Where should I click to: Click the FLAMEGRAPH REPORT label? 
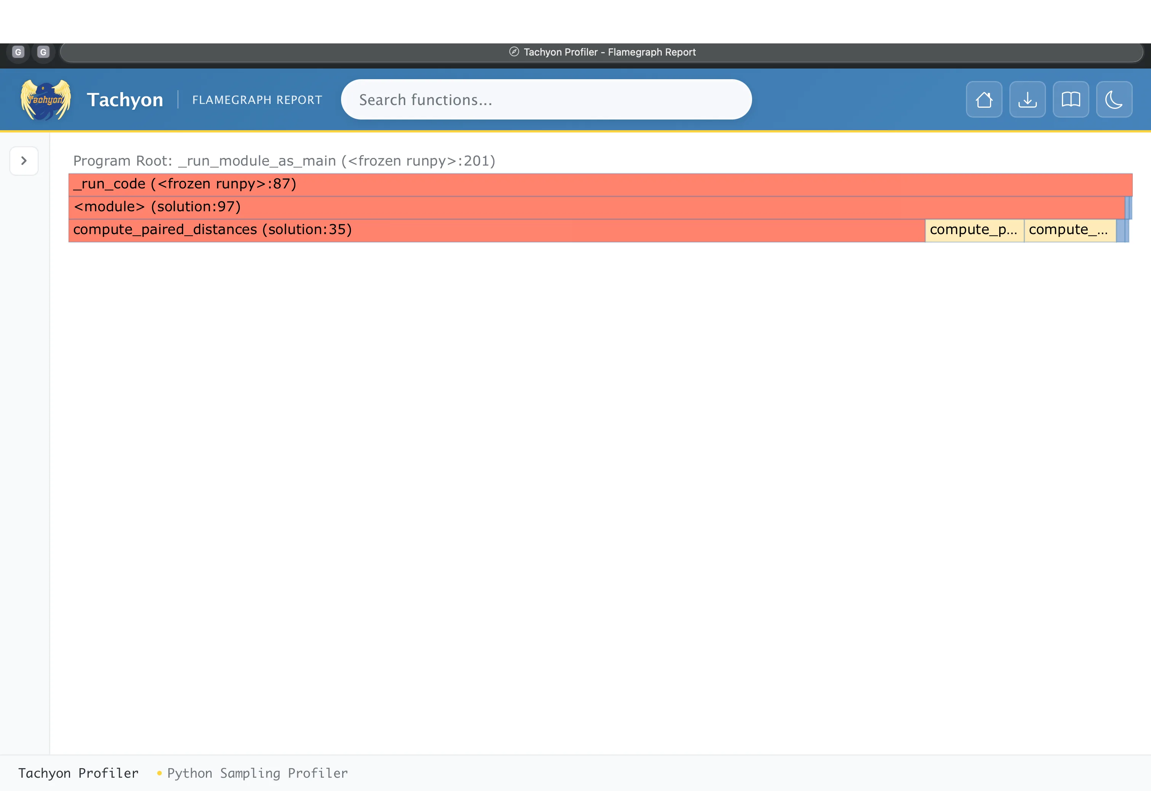(257, 100)
